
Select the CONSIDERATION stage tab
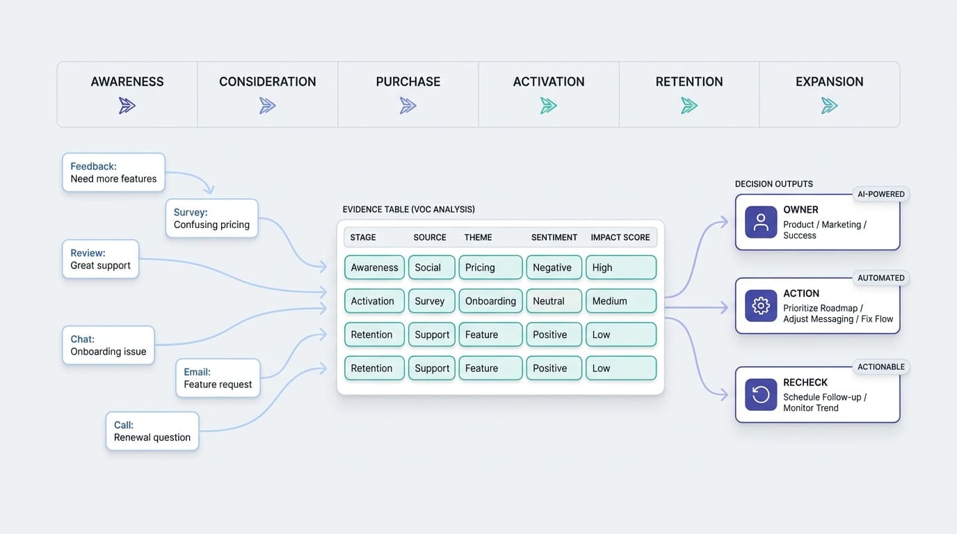click(x=268, y=95)
